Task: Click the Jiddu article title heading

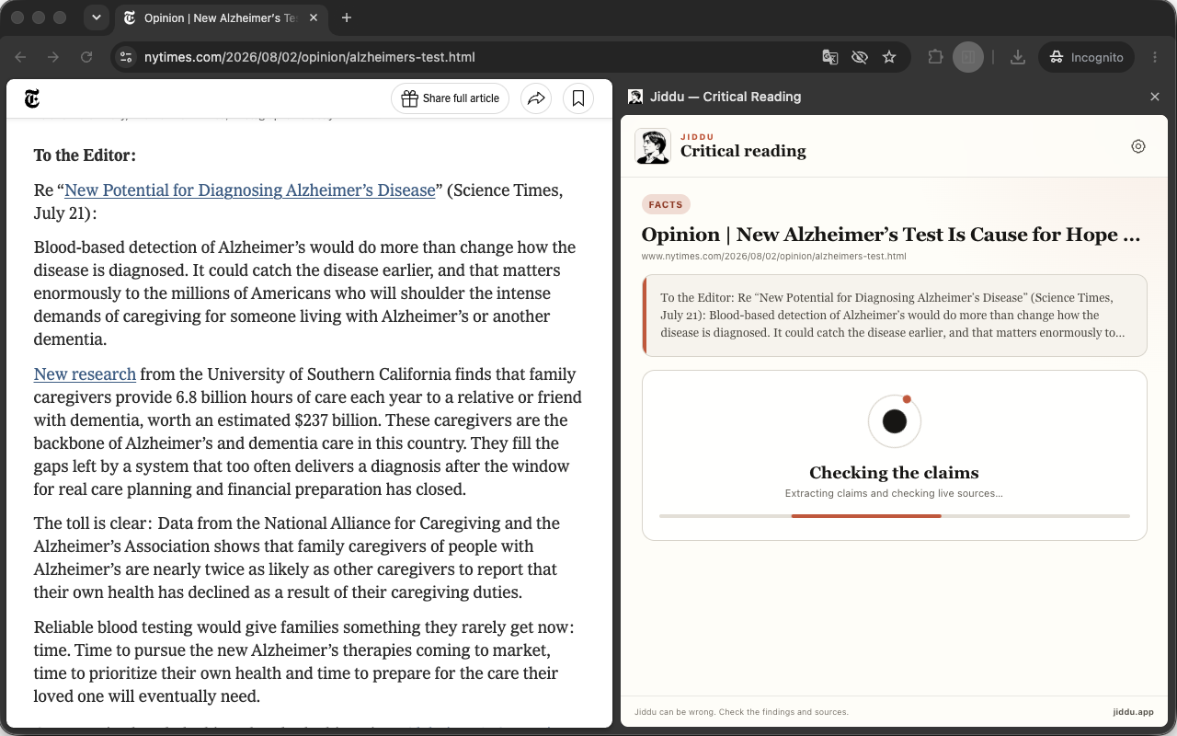Action: click(891, 235)
